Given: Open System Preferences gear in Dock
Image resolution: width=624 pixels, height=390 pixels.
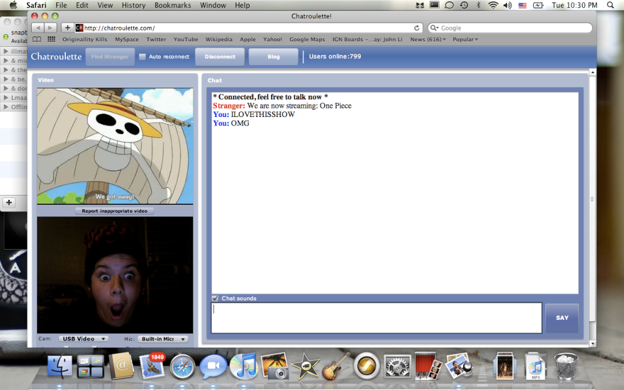Looking at the screenshot, I should tap(397, 366).
